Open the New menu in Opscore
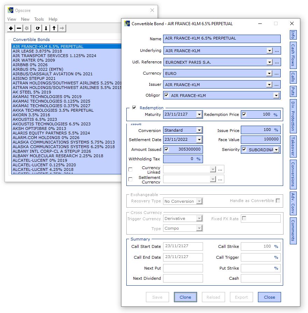The height and width of the screenshot is (313, 308). coord(25,19)
